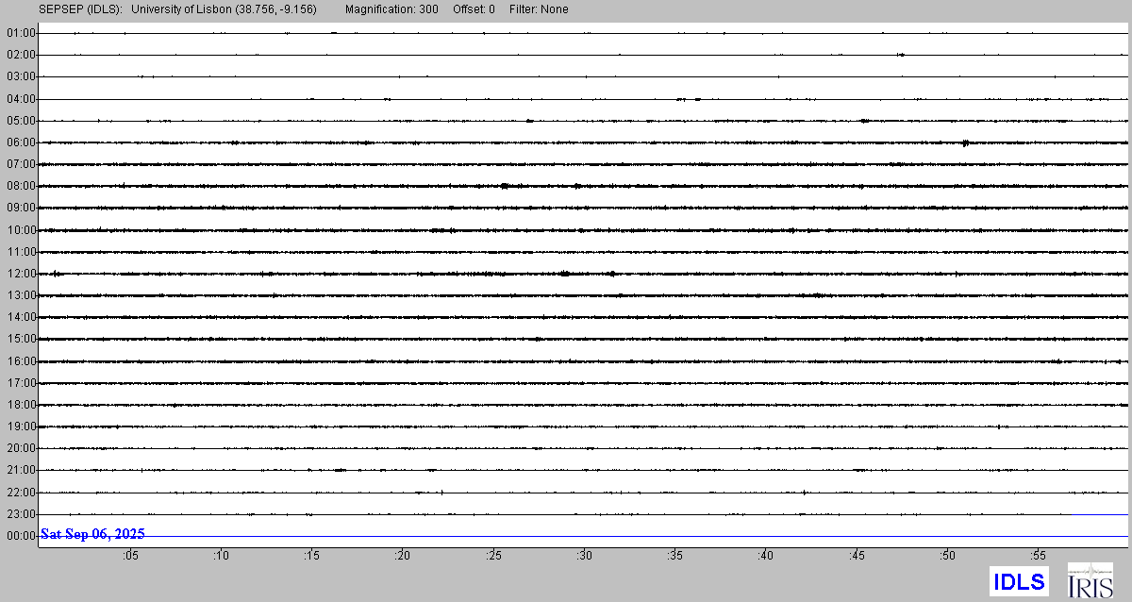
Task: Click the :55 minute axis tick label
Action: click(x=1038, y=556)
